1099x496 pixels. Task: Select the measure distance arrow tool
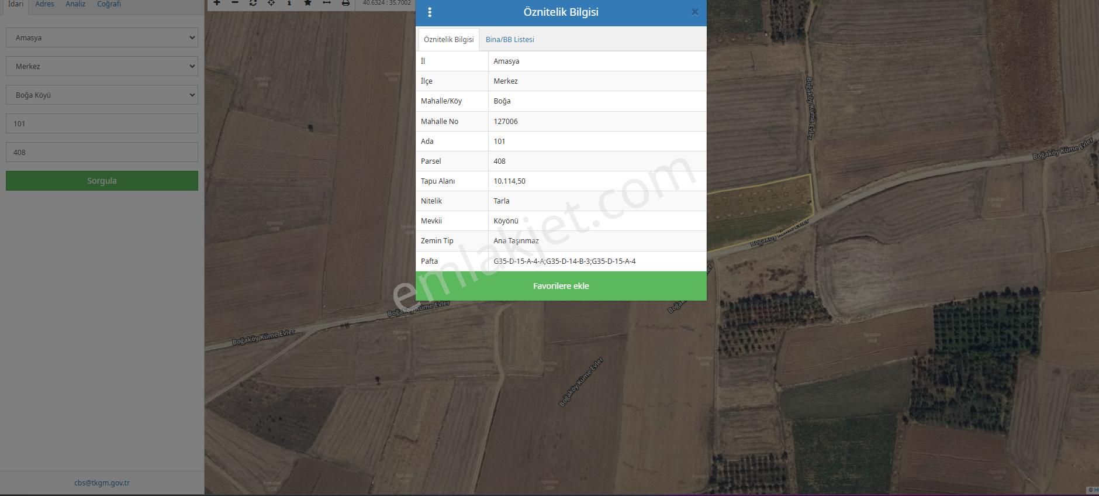coord(327,3)
